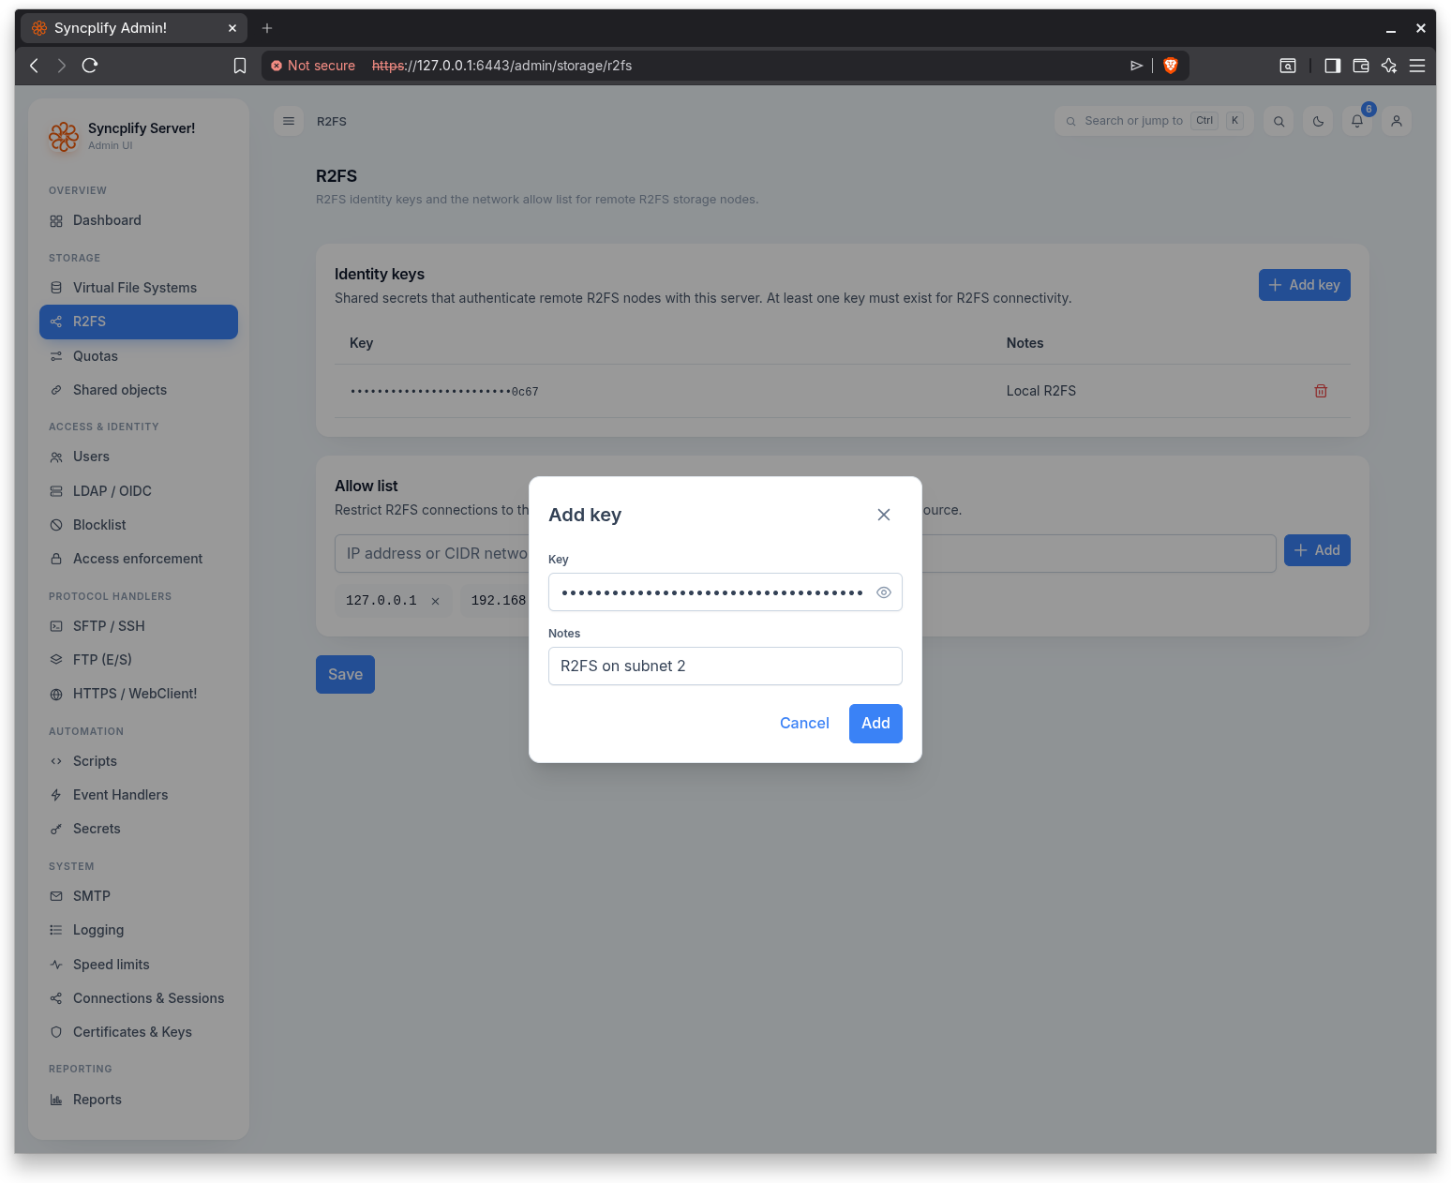
Task: Open Access enforcement
Action: coord(139,559)
